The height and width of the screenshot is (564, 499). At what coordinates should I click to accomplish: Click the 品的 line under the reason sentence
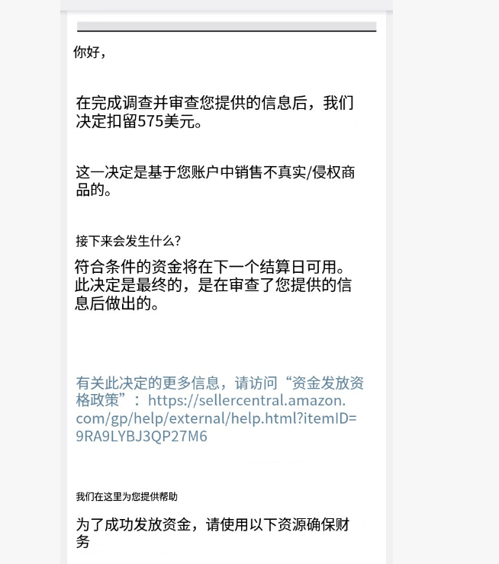pos(90,190)
